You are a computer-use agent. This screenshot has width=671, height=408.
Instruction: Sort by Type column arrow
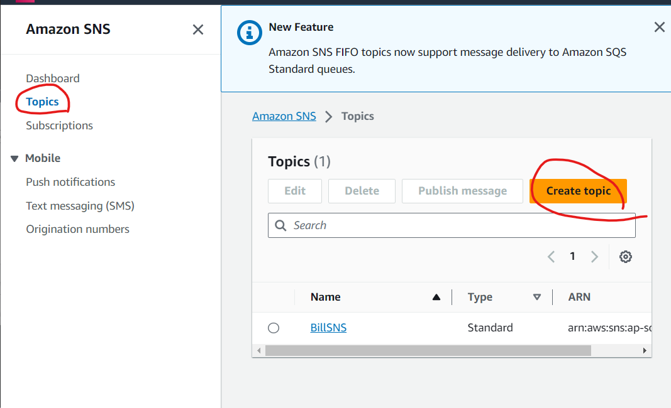tap(536, 297)
